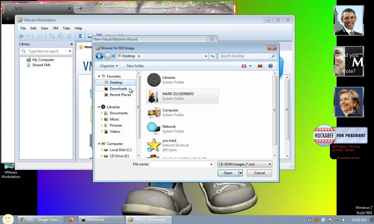Screen dimensions: 374x224
Task: Click the grey Forward arrow in Browse dialog
Action: coord(108,56)
